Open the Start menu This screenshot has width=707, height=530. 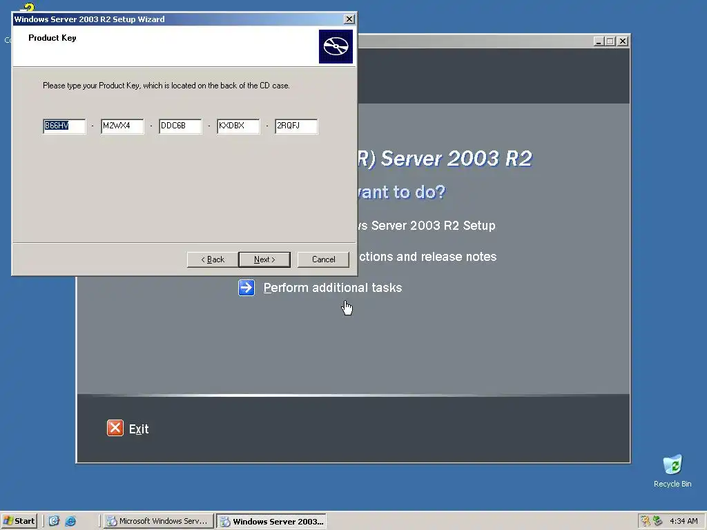pos(19,521)
